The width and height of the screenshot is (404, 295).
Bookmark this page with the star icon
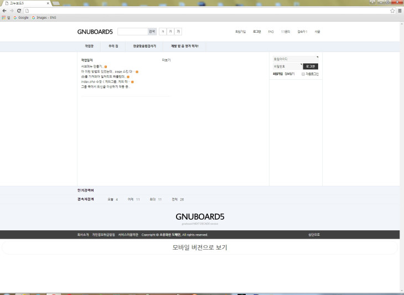pos(392,11)
